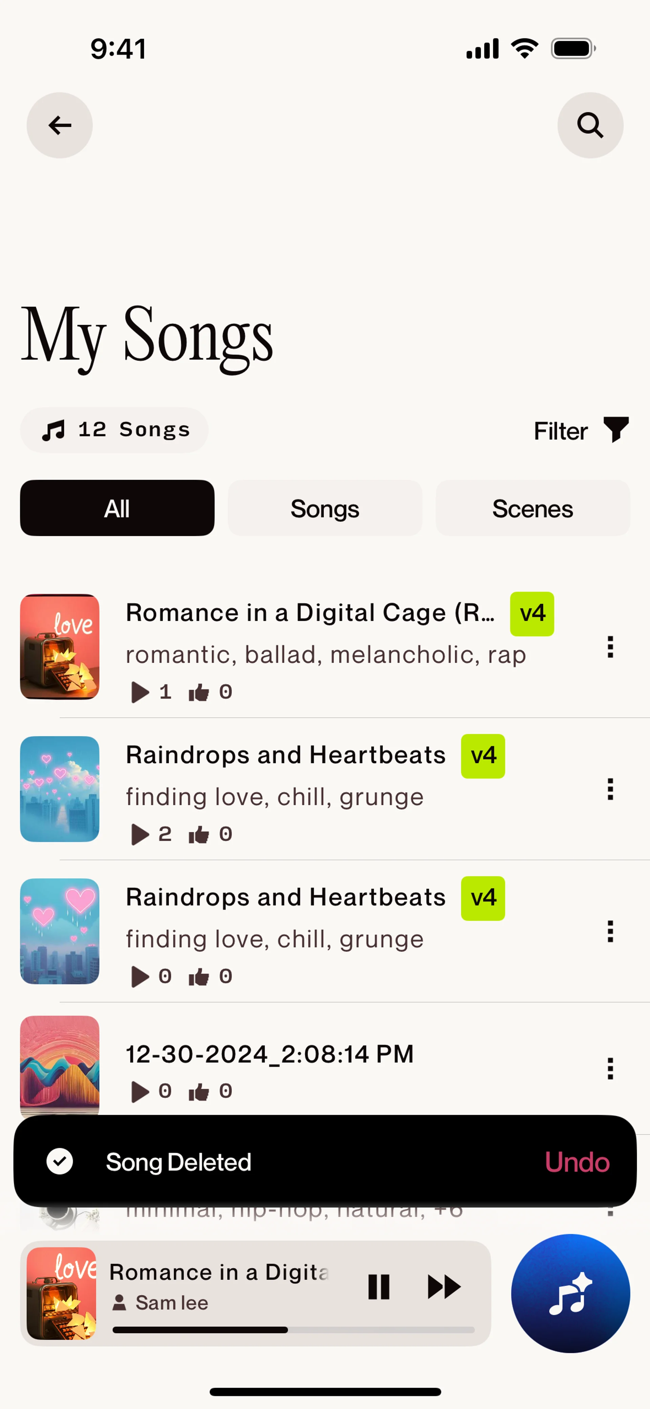Viewport: 650px width, 1409px height.
Task: Open search with the magnifier icon
Action: tap(590, 125)
